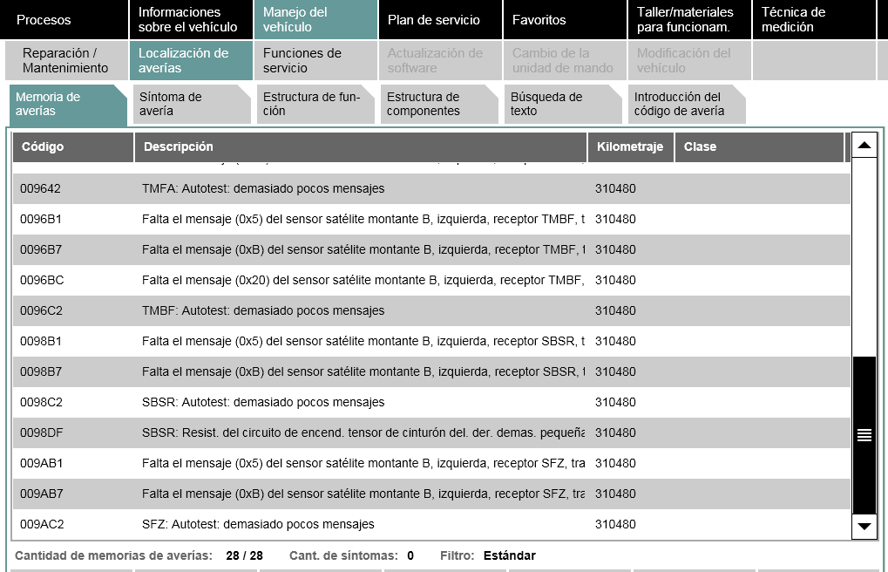Click Cant. de síntomas value 0
The width and height of the screenshot is (888, 572).
(x=410, y=555)
